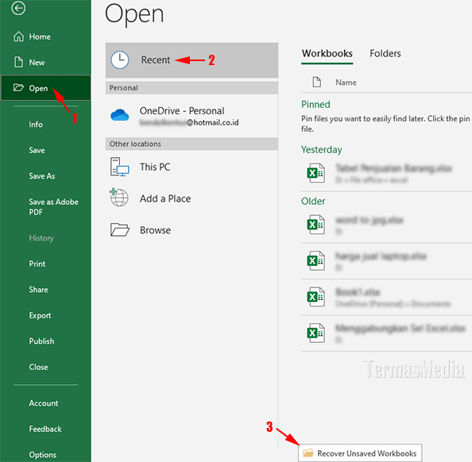Choose Add a Place
Image resolution: width=472 pixels, height=462 pixels.
tap(192, 198)
